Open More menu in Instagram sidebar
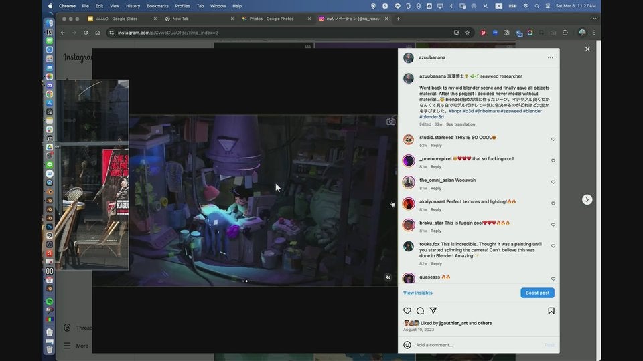 [76, 346]
